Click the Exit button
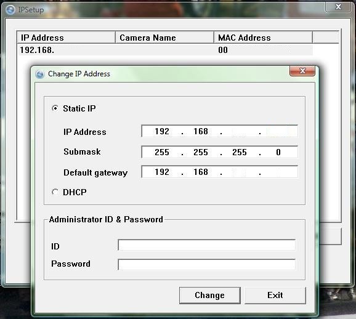Screen dimensions: 356x319 (x=275, y=295)
